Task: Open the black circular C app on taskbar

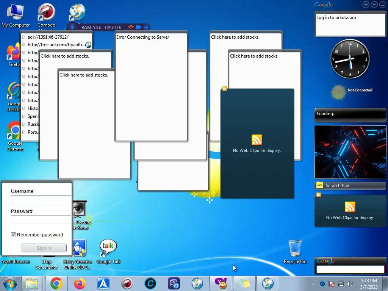Action: 150,283
